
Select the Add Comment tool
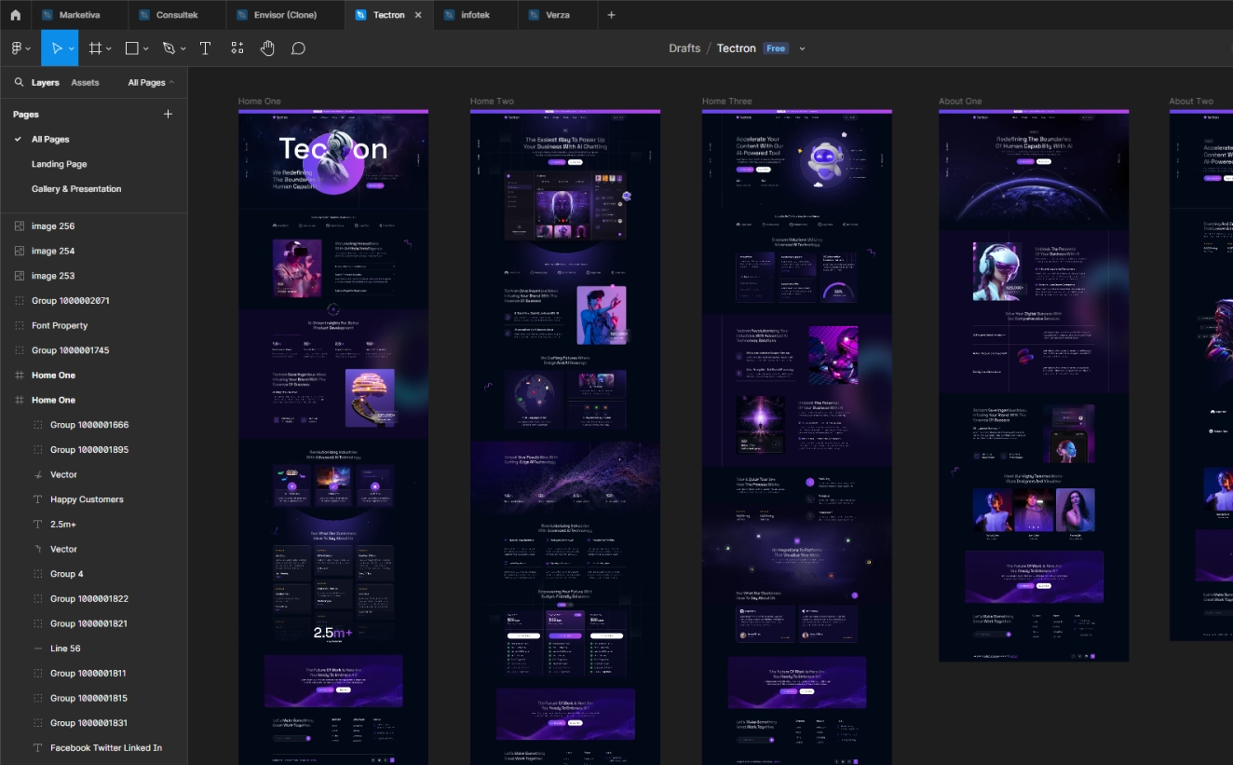(298, 48)
